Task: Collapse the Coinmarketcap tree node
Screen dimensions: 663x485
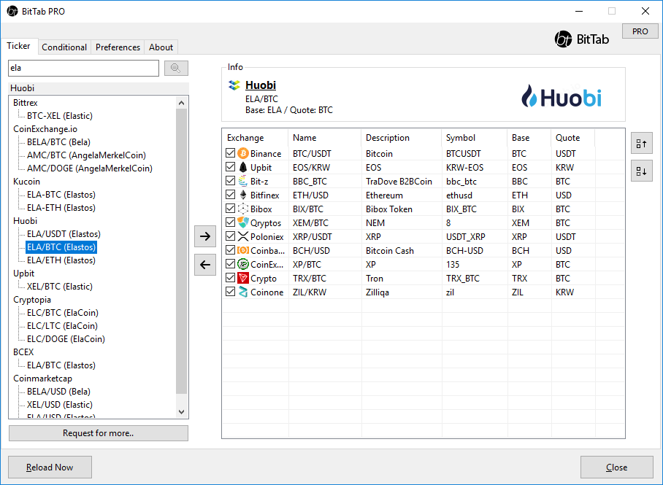Action: (42, 378)
